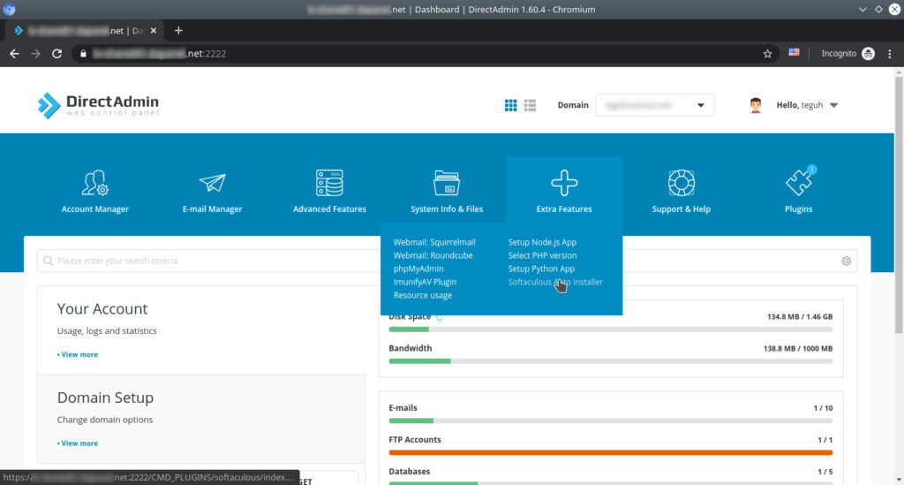Screen dimensions: 904x485
Task: Click the Bandwidth label
Action: 410,348
